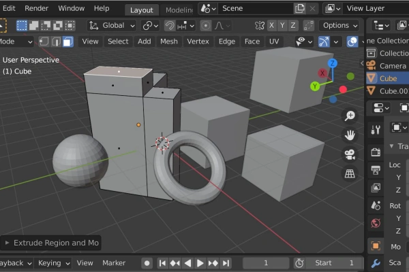Screen dimensions: 409x272
Task: Open the Select menu
Action: (118, 41)
